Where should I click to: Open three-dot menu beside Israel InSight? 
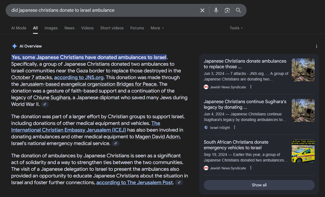click(235, 127)
